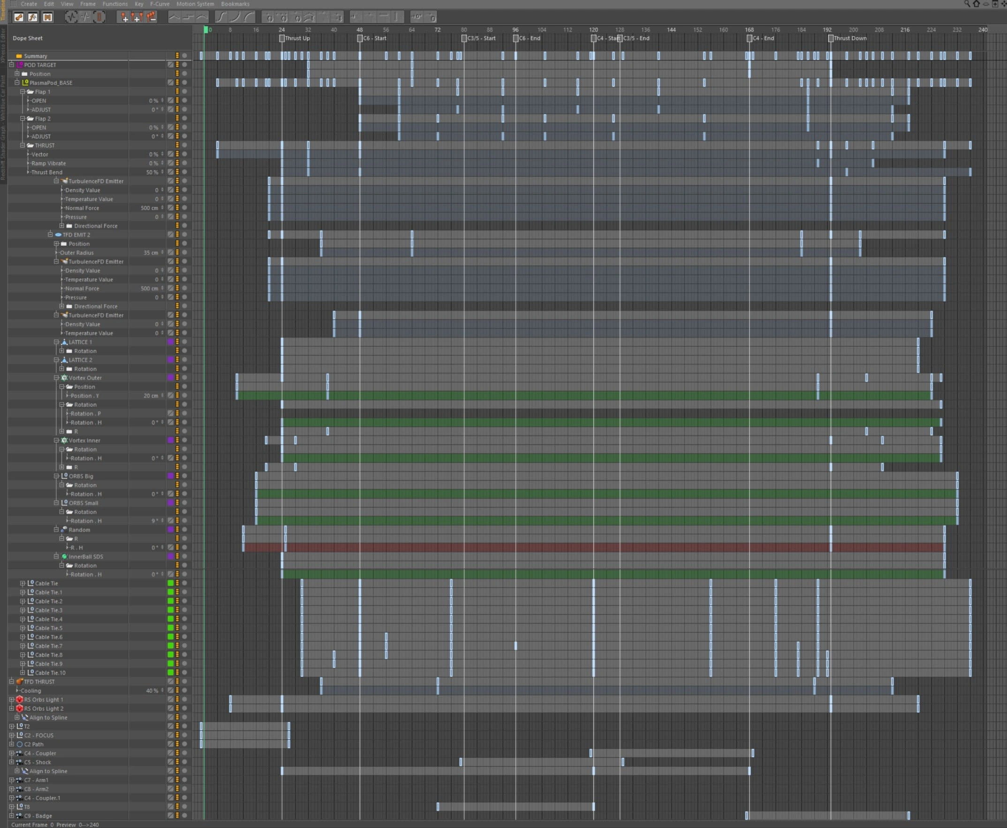Switch to Motion mode icon
Screen dimensions: 1007x828
point(48,17)
